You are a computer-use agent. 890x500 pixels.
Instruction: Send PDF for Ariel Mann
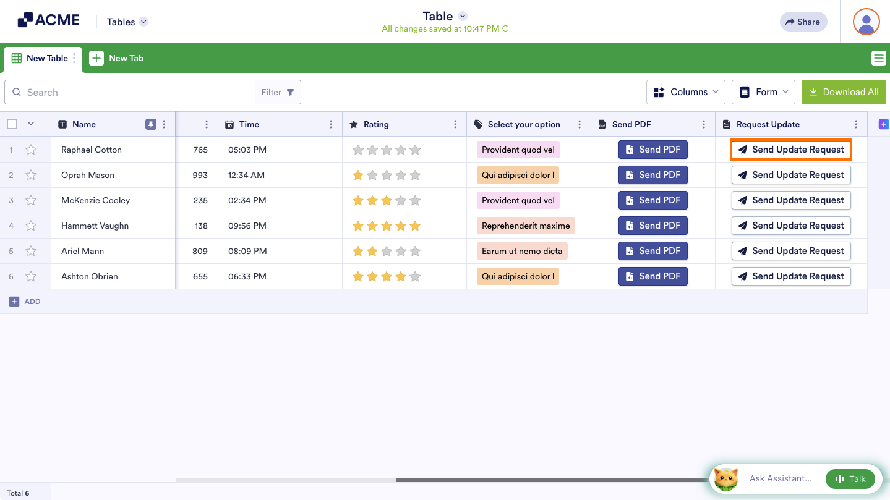tap(653, 251)
